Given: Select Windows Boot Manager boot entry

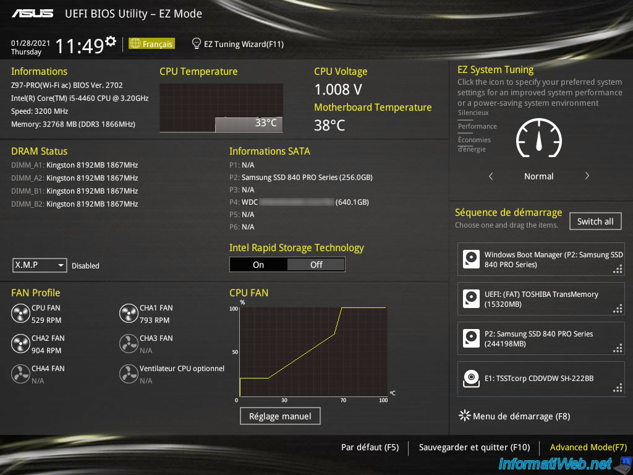Looking at the screenshot, I should 541,259.
